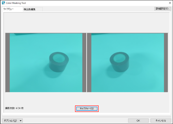Confirm with the OK button
This screenshot has height=124, width=173.
(138, 121)
